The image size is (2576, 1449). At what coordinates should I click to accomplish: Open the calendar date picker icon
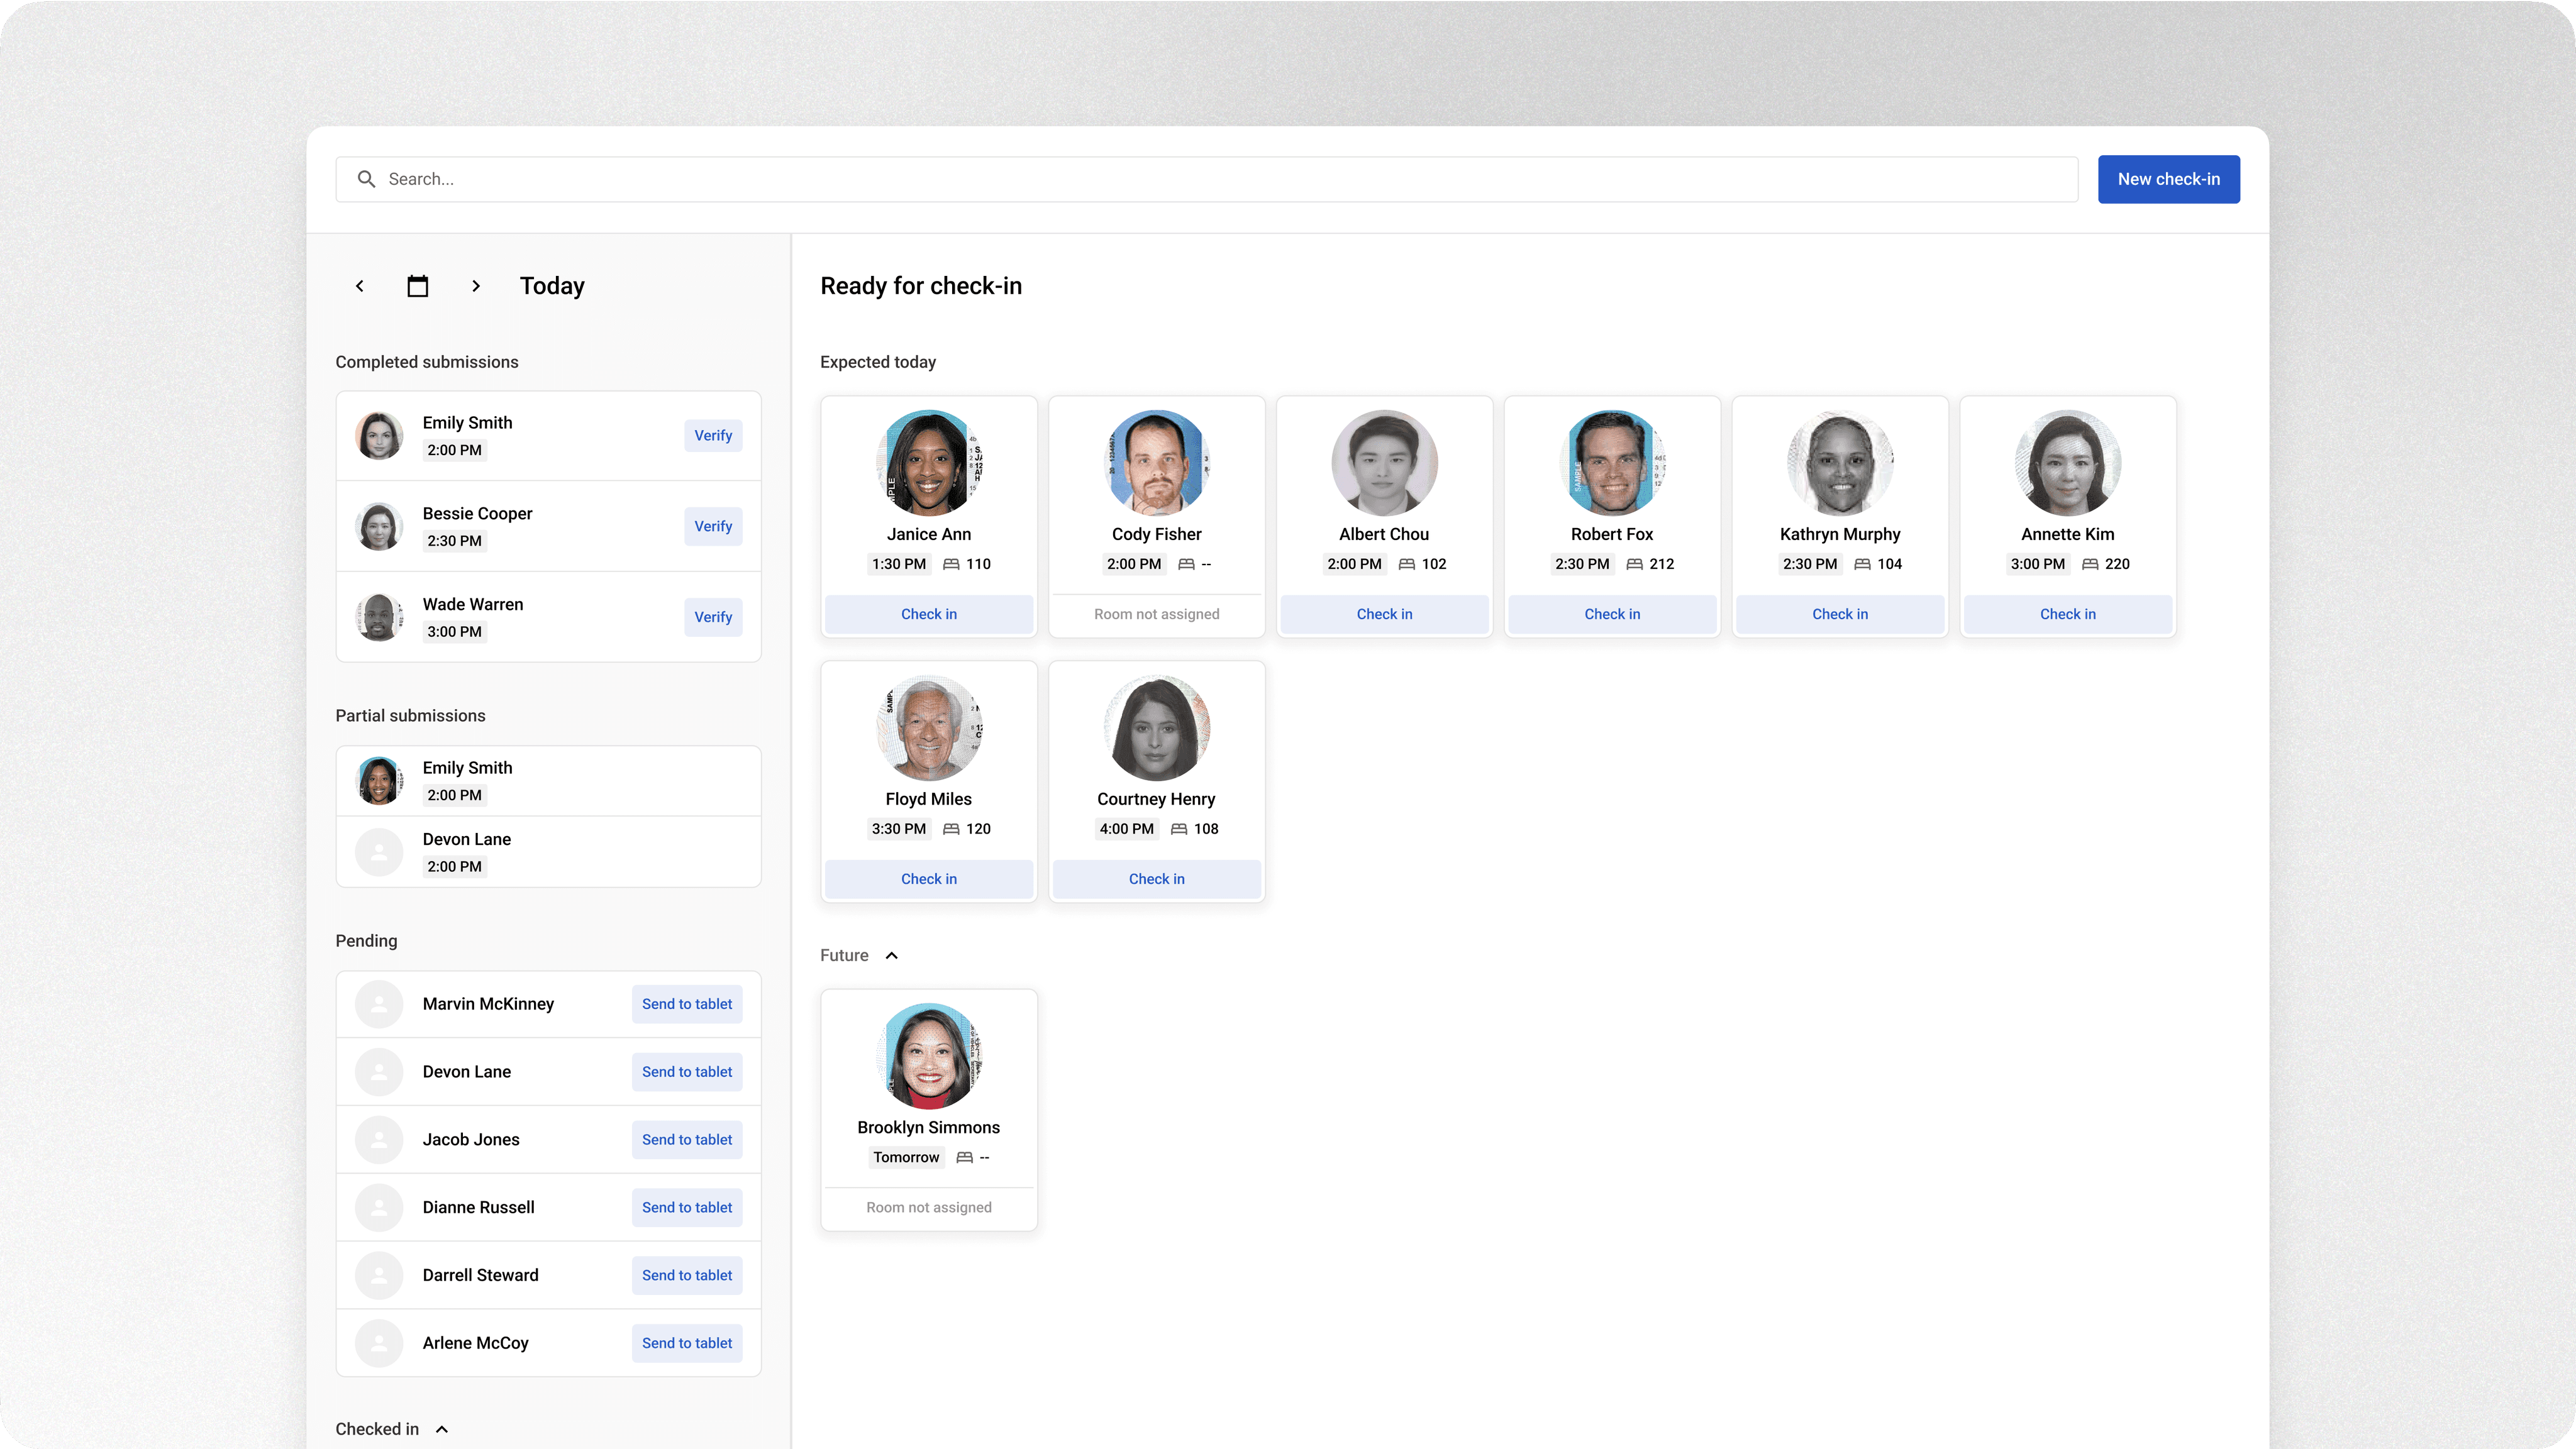(418, 286)
